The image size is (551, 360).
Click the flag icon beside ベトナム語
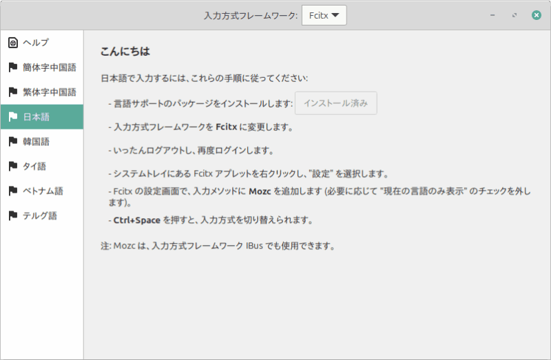[12, 191]
